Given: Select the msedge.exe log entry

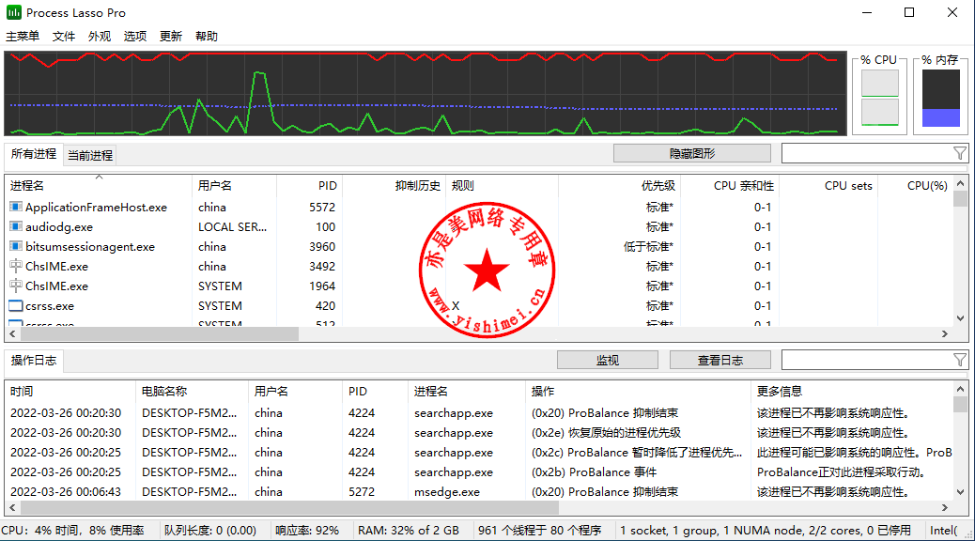Looking at the screenshot, I should coord(447,492).
